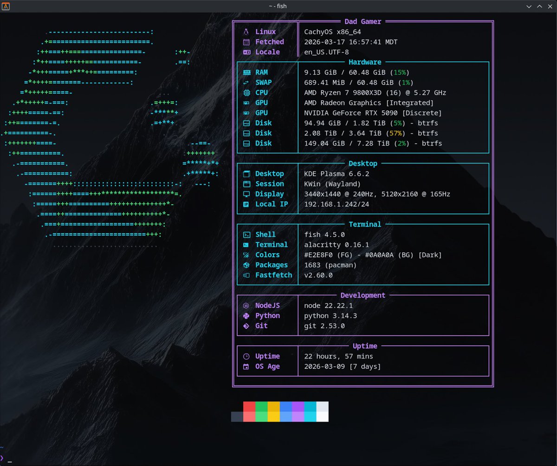Click the '689.41 MiB / 60.48 GiB' swap value
This screenshot has width=557, height=466.
(349, 83)
